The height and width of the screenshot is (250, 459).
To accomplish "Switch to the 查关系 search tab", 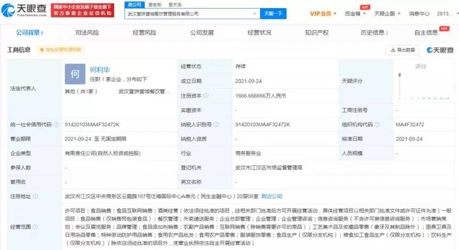I will 175,5.
